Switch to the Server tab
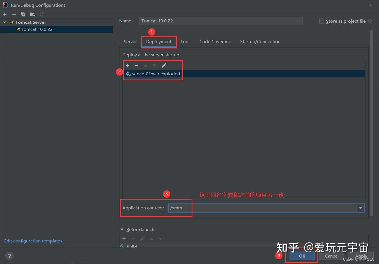Screen dimensions: 379x264 [130, 41]
